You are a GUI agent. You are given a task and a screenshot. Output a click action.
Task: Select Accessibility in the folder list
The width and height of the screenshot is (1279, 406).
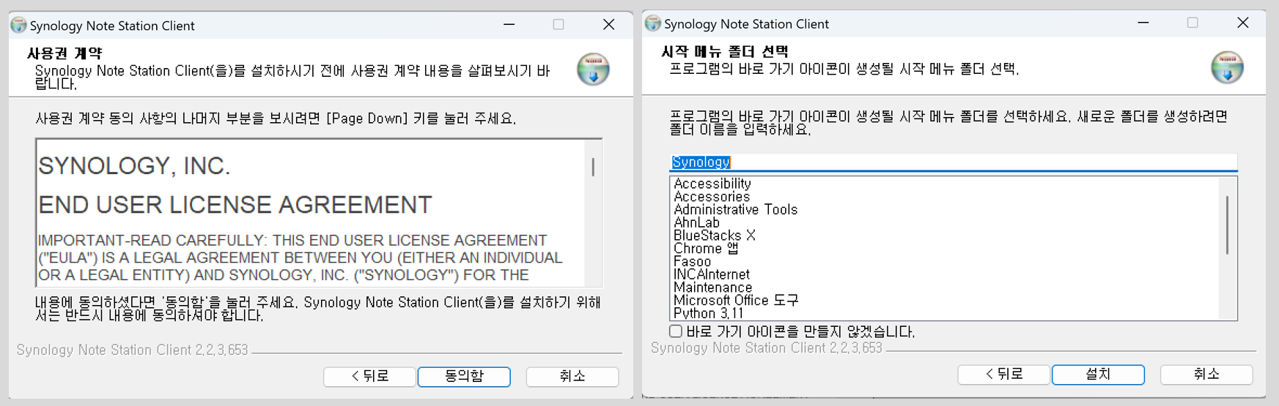(712, 184)
